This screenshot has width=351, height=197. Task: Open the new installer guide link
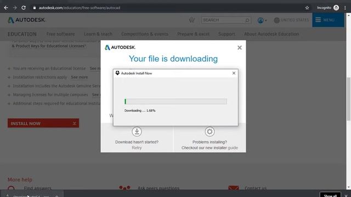click(x=233, y=148)
